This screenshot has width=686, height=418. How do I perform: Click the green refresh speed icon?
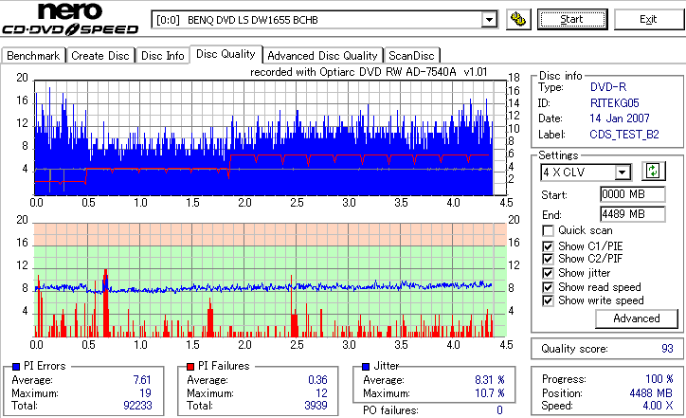(x=653, y=172)
